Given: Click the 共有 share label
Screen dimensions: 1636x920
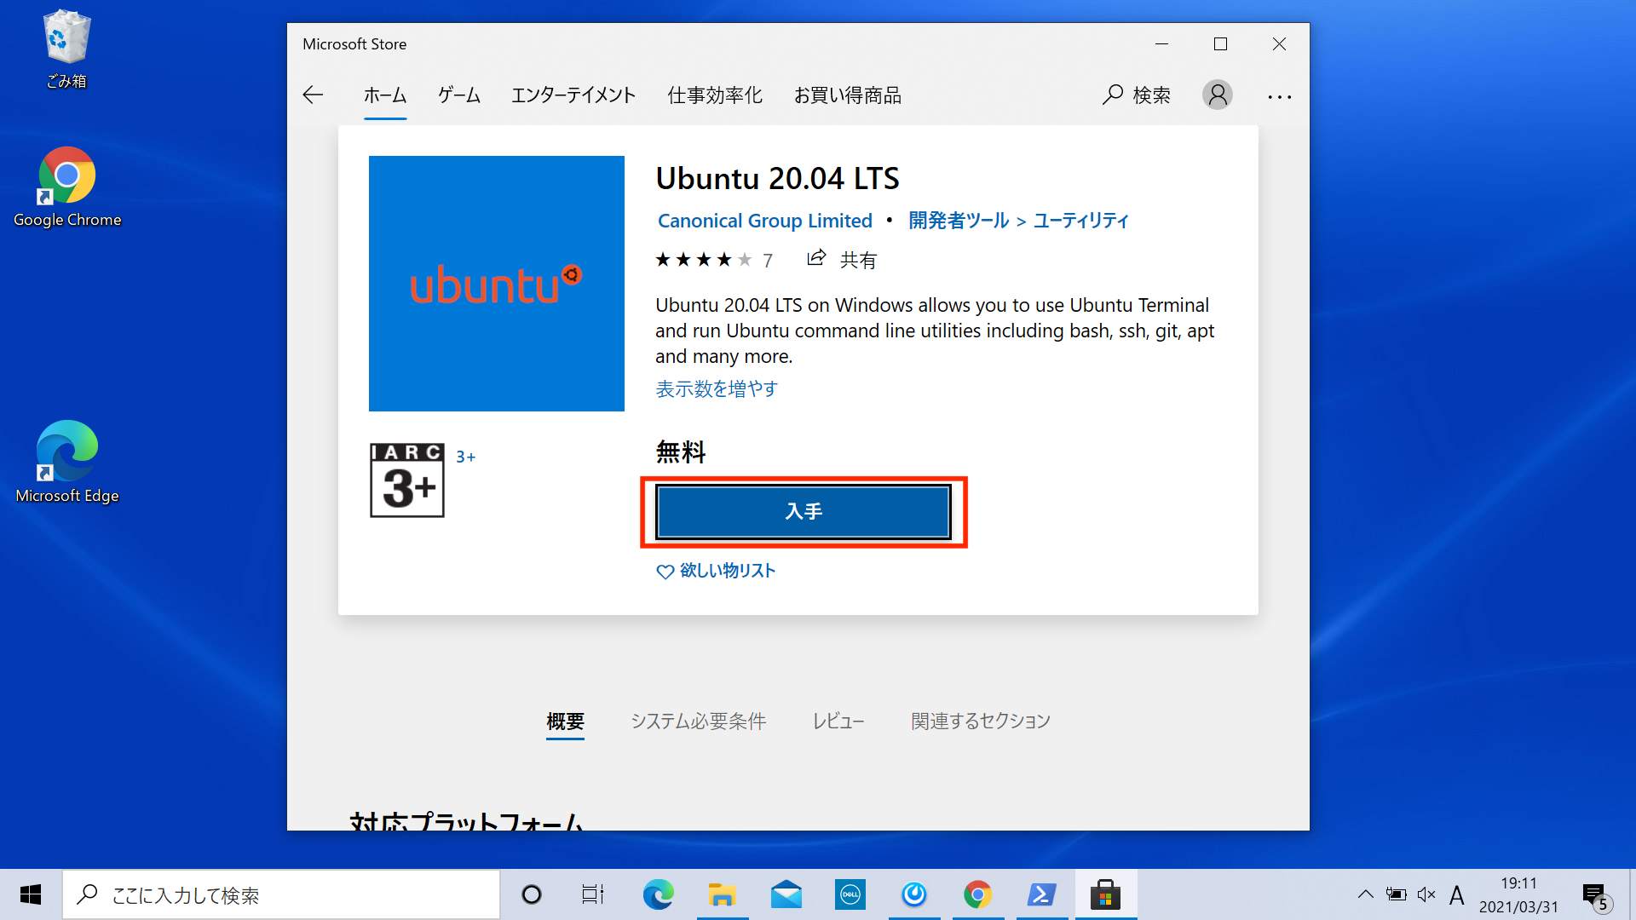Looking at the screenshot, I should click(x=858, y=260).
